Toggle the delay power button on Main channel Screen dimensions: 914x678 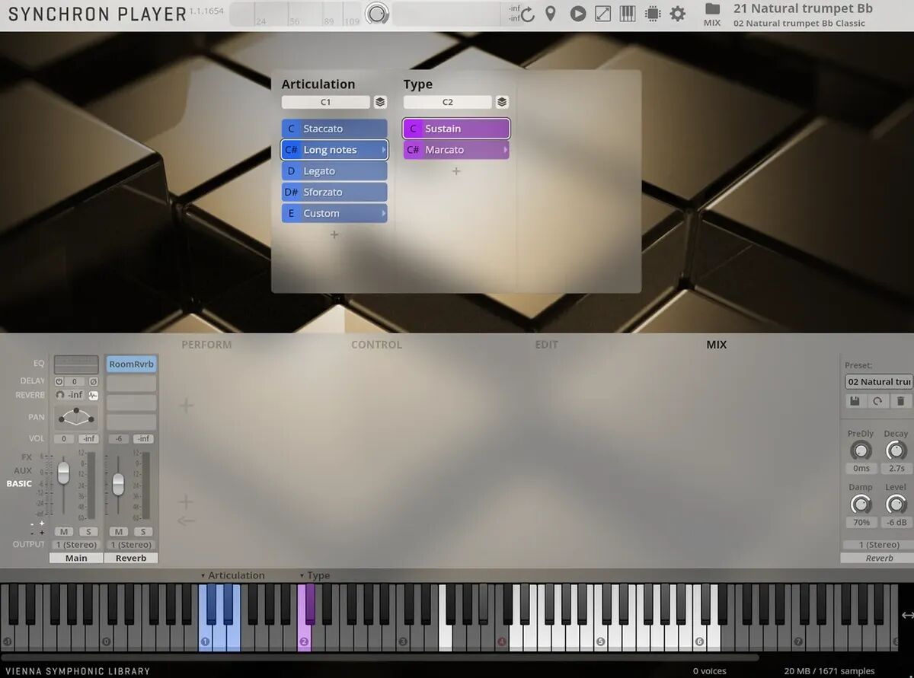click(59, 381)
